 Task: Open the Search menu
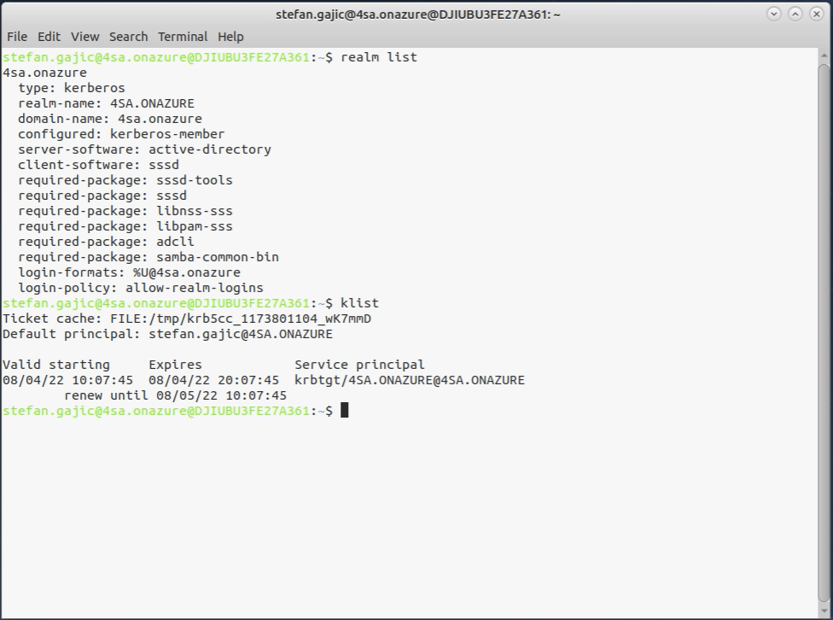click(128, 37)
